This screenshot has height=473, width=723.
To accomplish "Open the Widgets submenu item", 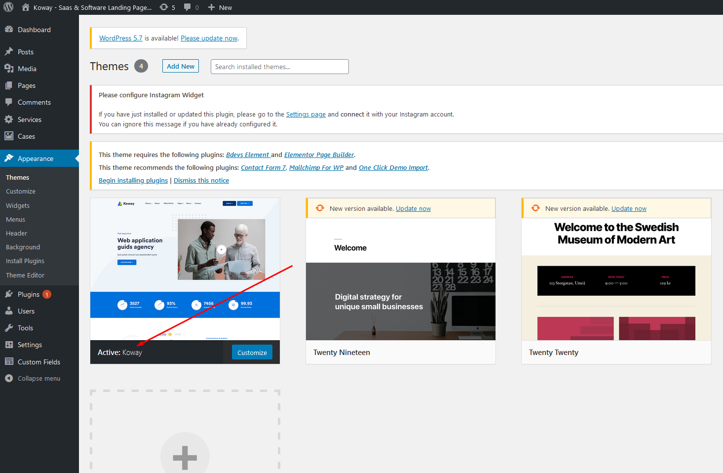I will point(18,205).
